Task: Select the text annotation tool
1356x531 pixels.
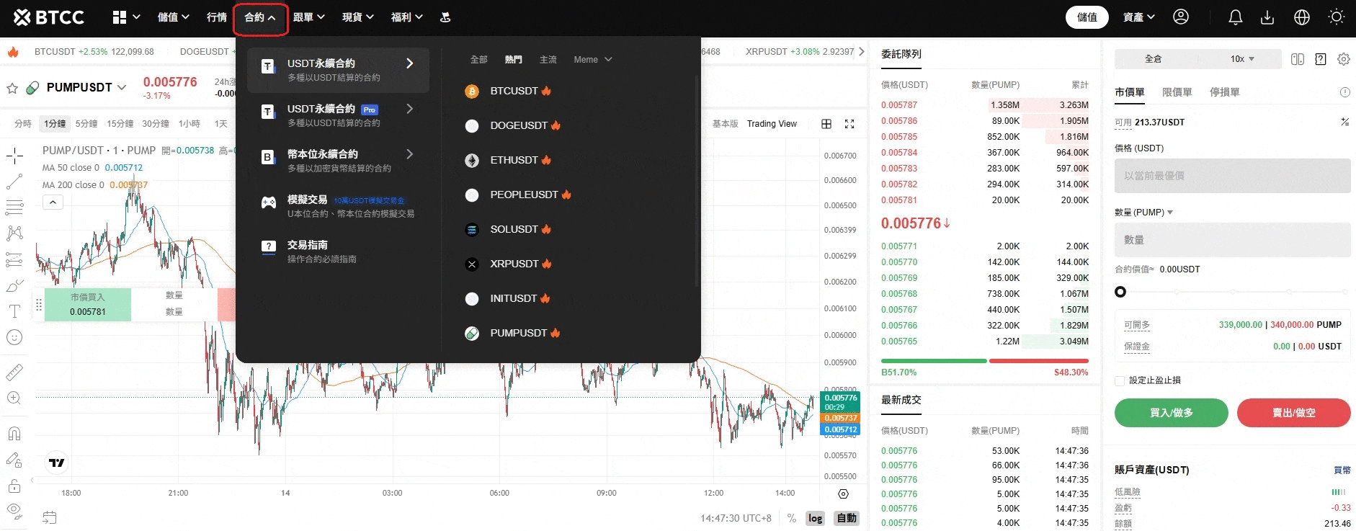Action: pos(14,311)
